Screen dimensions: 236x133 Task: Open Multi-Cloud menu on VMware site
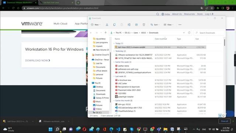point(60,24)
